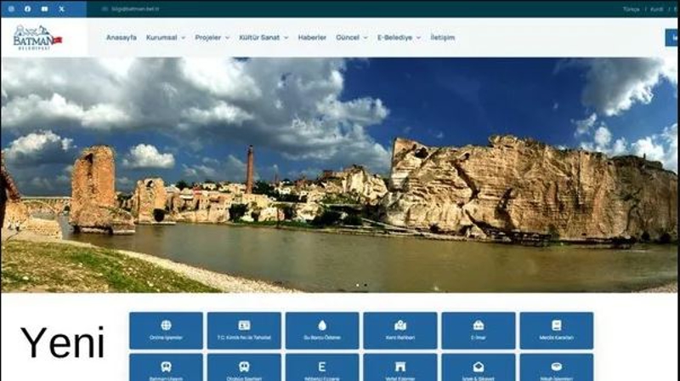The height and width of the screenshot is (381, 680).
Task: Expand the Kurumsal dropdown menu
Action: pos(165,37)
